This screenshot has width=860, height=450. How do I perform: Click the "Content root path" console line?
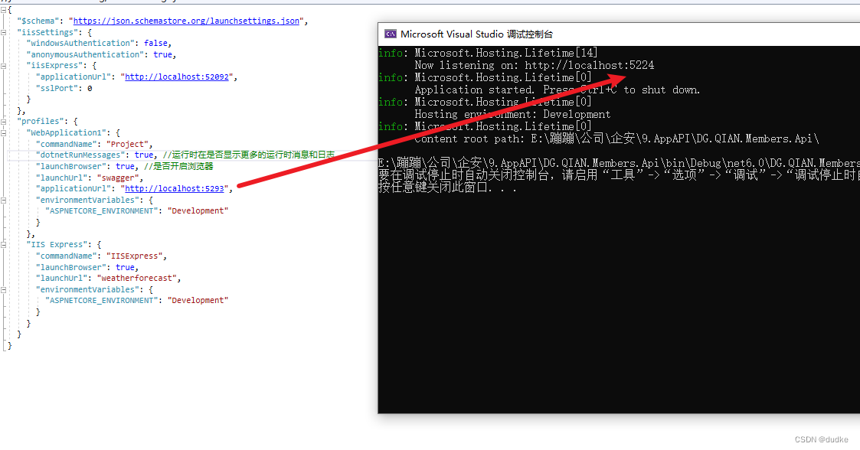616,139
